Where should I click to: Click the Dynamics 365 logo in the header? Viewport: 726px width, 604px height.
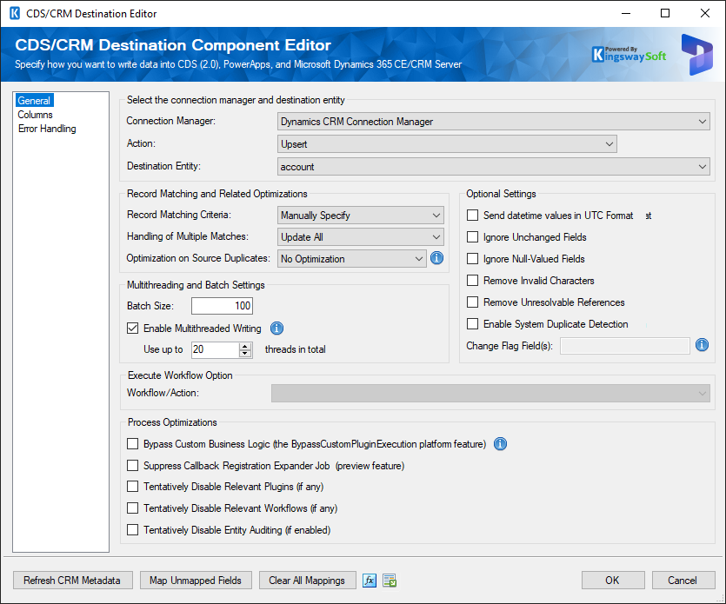pyautogui.click(x=696, y=55)
